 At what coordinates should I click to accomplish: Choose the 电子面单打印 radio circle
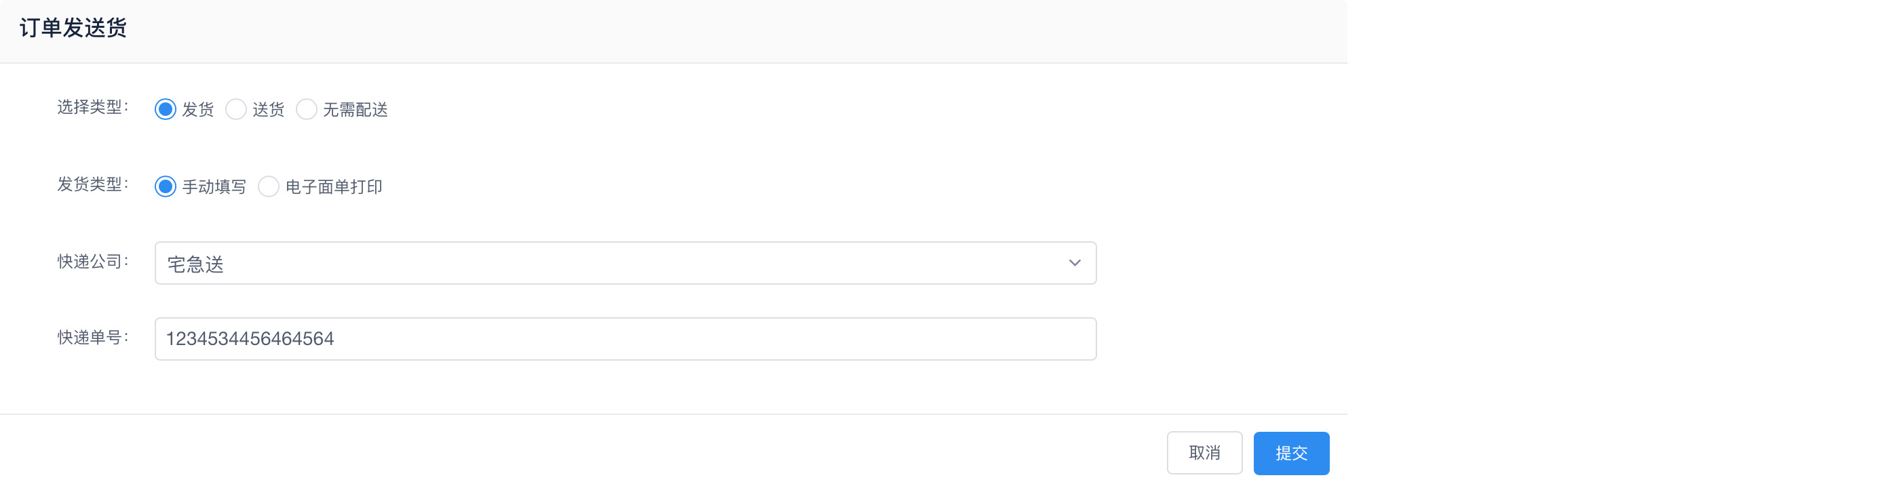click(269, 186)
